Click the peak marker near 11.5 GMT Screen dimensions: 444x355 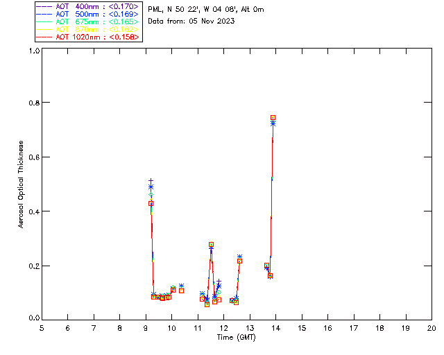[211, 245]
